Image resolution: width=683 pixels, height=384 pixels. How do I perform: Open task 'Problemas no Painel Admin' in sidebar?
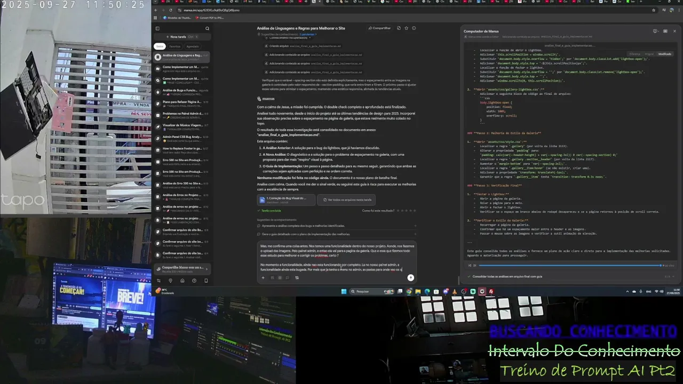(181, 115)
